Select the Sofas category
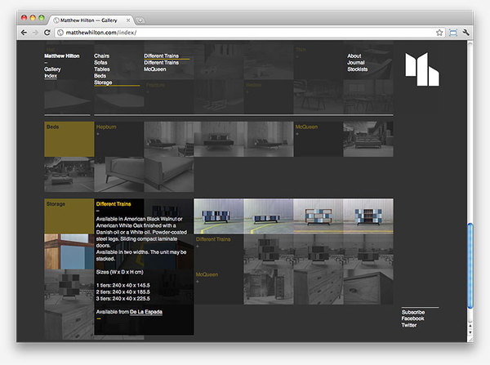Viewport: 490px width, 365px height. coord(100,63)
